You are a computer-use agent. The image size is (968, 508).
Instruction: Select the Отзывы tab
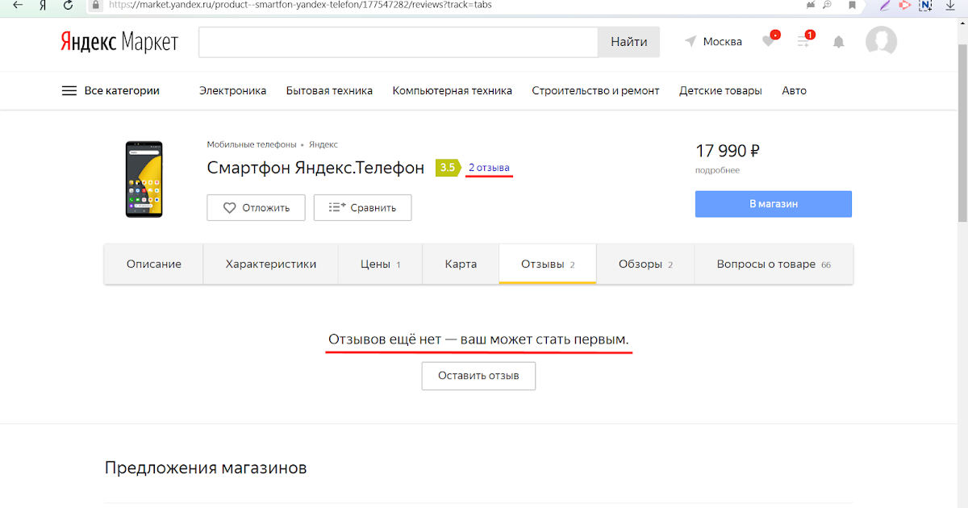(548, 264)
